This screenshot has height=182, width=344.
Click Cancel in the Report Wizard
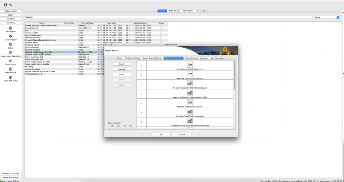click(182, 134)
